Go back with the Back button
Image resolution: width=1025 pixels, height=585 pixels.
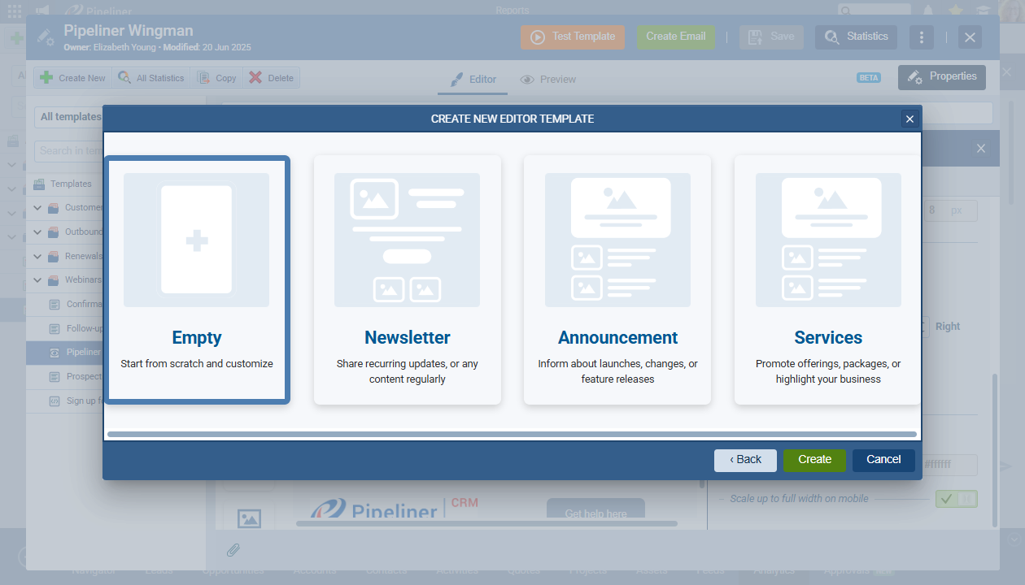745,460
